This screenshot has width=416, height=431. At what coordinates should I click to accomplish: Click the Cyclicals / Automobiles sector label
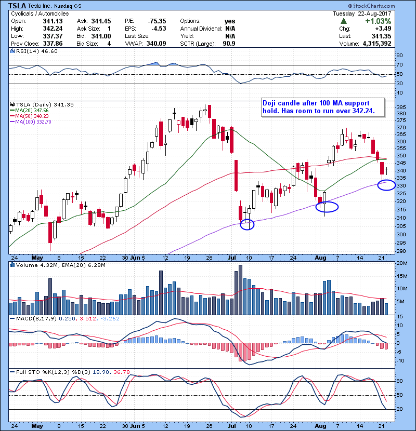(x=40, y=14)
